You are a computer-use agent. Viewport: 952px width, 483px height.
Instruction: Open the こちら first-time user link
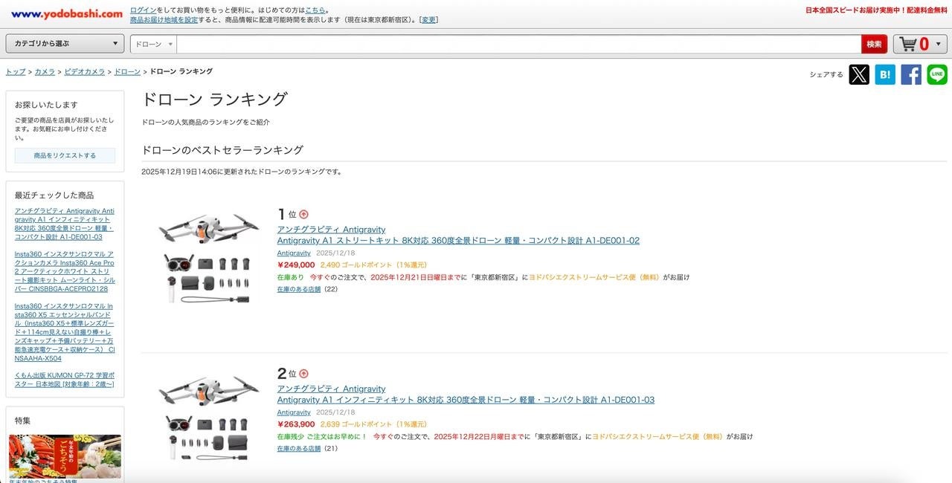315,10
